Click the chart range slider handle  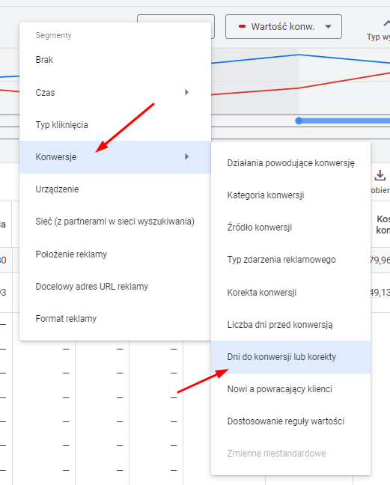299,121
